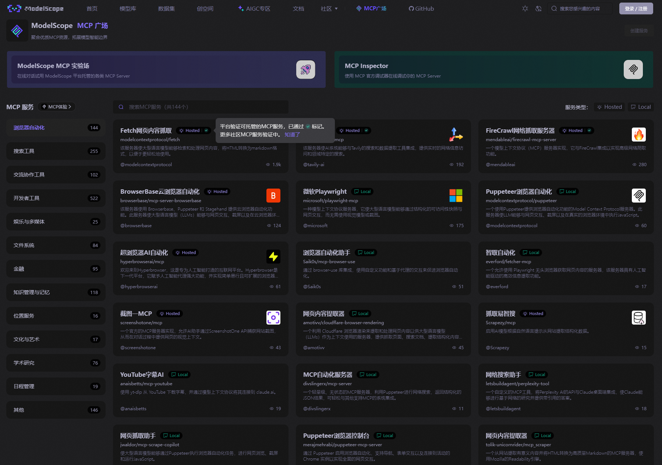Click author @microsoft on Playwright card
662x465 pixels.
(315, 226)
